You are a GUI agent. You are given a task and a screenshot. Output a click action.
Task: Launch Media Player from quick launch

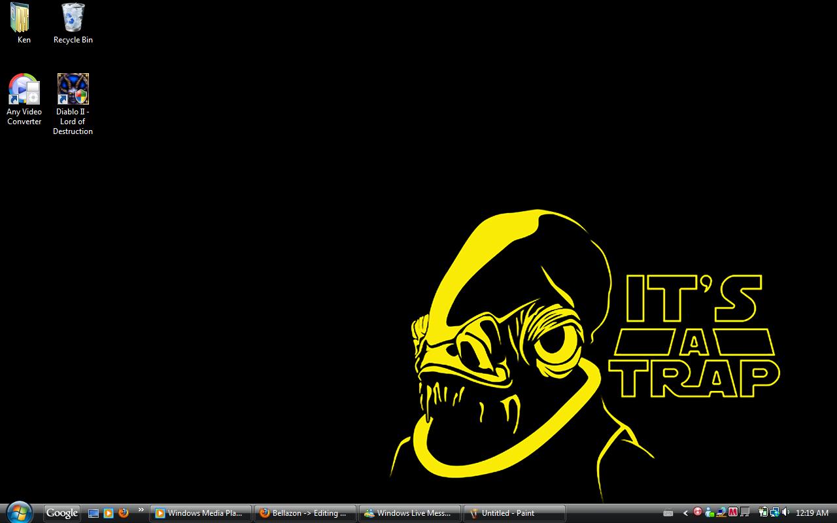coord(109,513)
